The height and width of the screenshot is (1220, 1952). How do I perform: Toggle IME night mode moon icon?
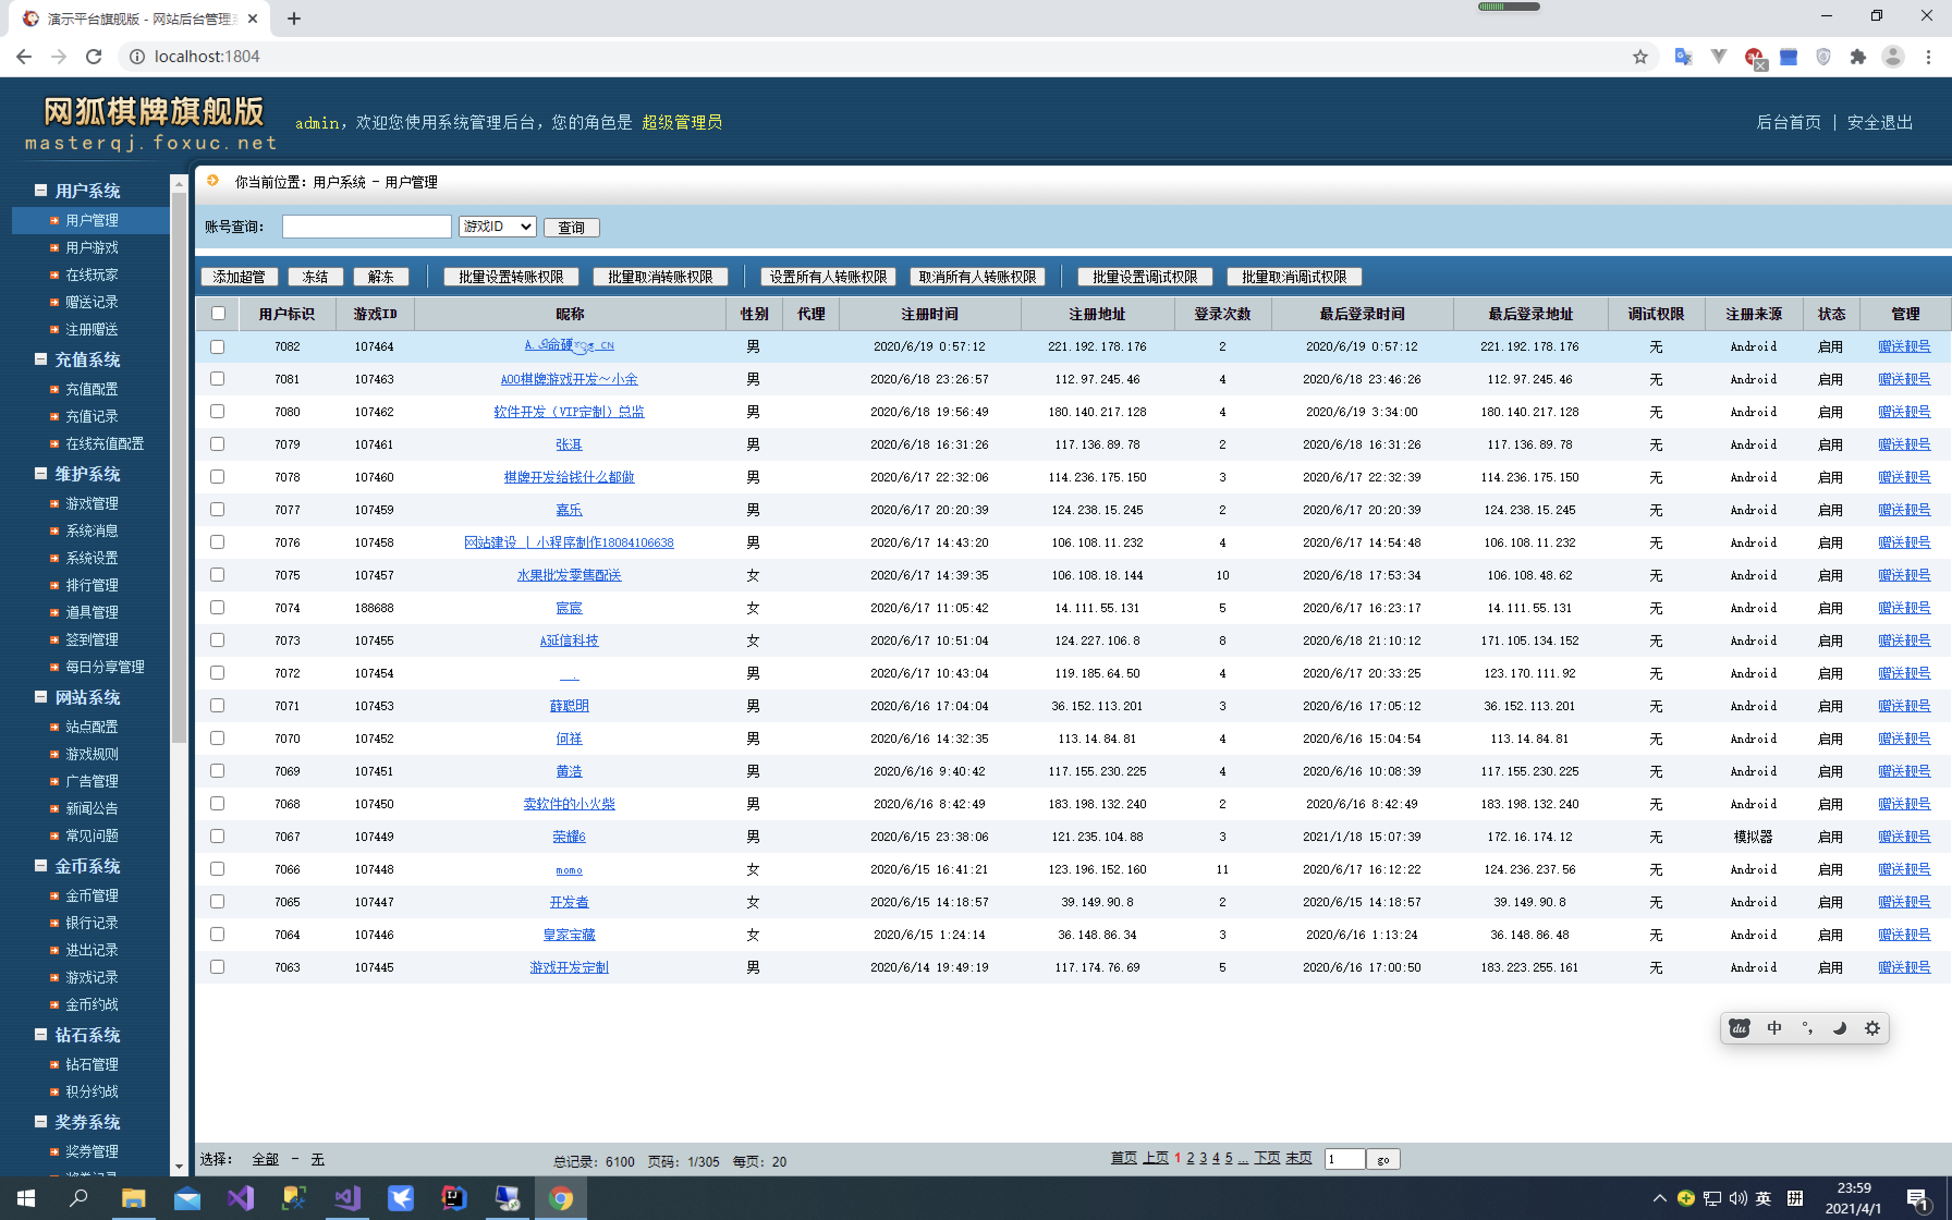point(1839,1028)
